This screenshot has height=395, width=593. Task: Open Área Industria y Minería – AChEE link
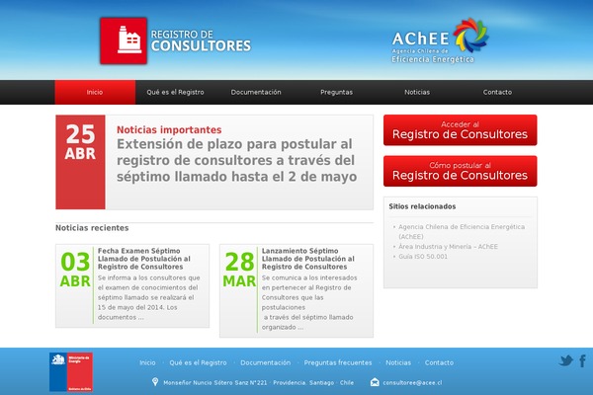448,247
